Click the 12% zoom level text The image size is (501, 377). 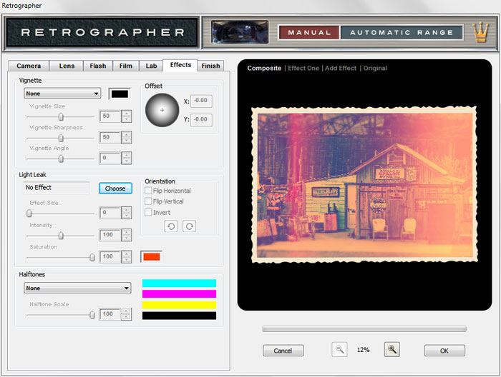tap(364, 350)
